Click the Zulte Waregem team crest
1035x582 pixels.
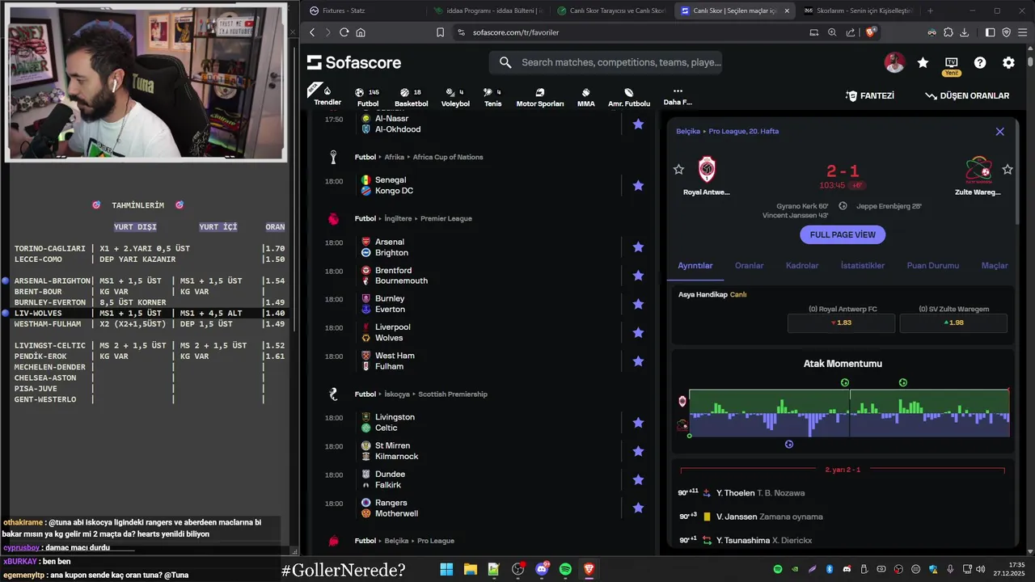[978, 170]
